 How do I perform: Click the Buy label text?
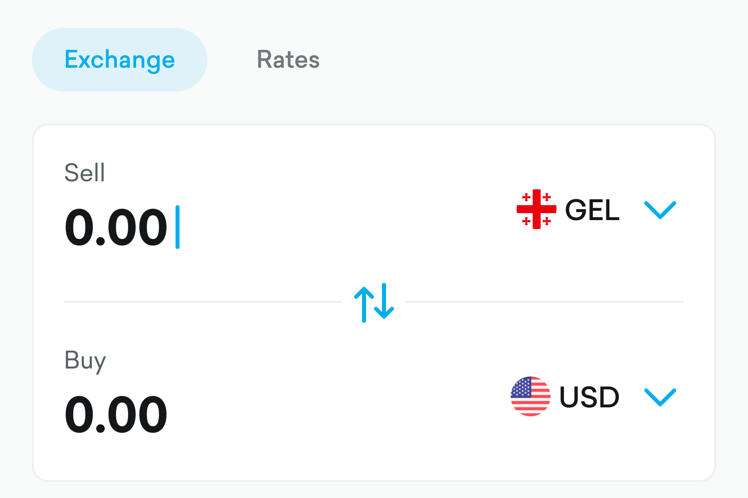click(x=85, y=360)
